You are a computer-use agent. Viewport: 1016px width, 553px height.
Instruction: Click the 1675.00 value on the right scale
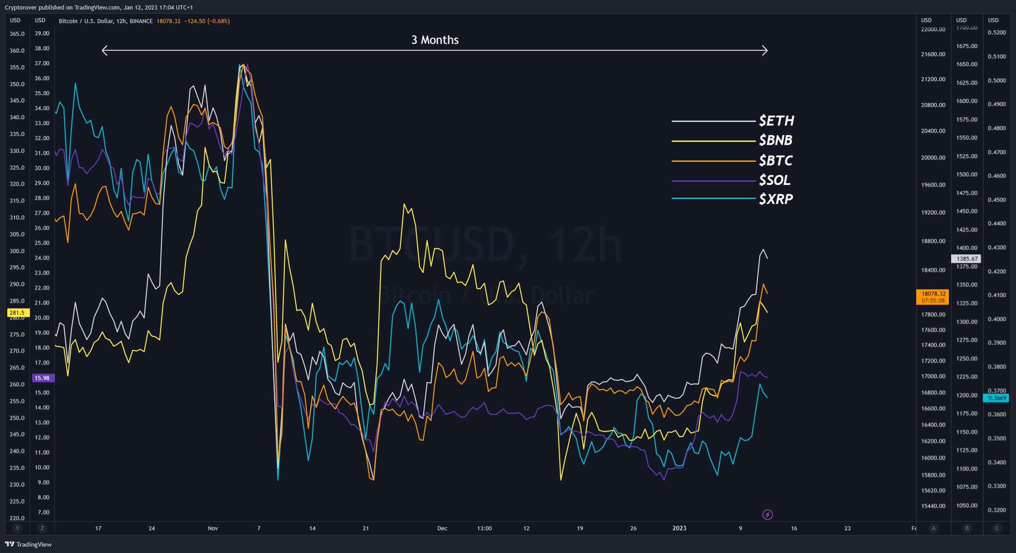[x=967, y=46]
